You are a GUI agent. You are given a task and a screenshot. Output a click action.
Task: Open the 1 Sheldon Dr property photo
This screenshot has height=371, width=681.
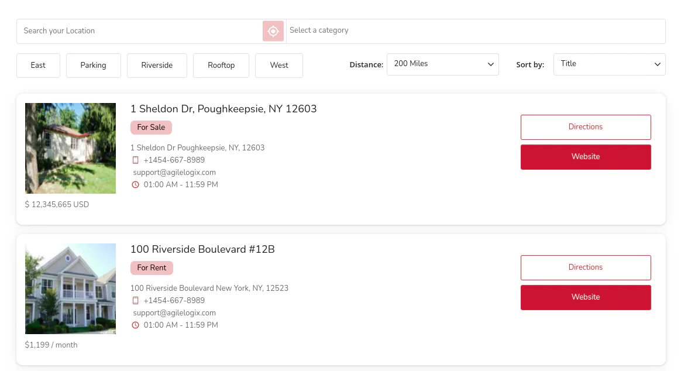70,148
